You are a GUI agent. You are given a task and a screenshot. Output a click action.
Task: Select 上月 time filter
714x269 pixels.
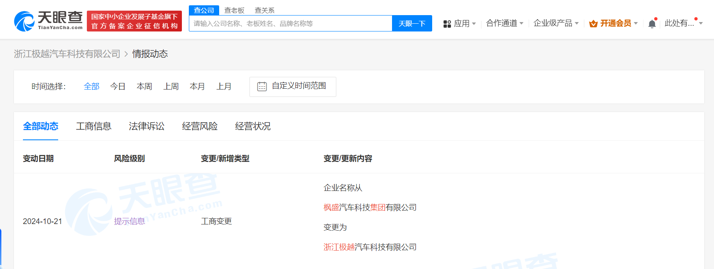[x=224, y=86]
